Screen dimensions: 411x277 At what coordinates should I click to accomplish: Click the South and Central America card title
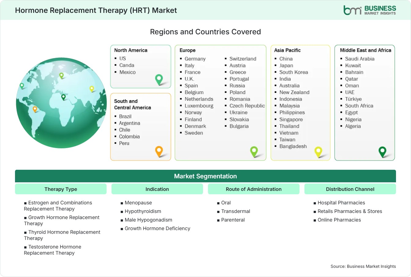pos(133,104)
